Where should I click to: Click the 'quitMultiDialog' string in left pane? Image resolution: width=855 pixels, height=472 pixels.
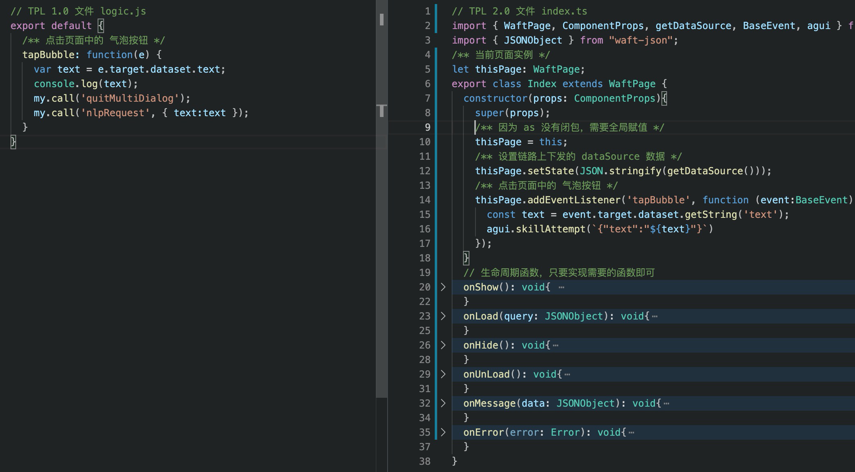(130, 98)
